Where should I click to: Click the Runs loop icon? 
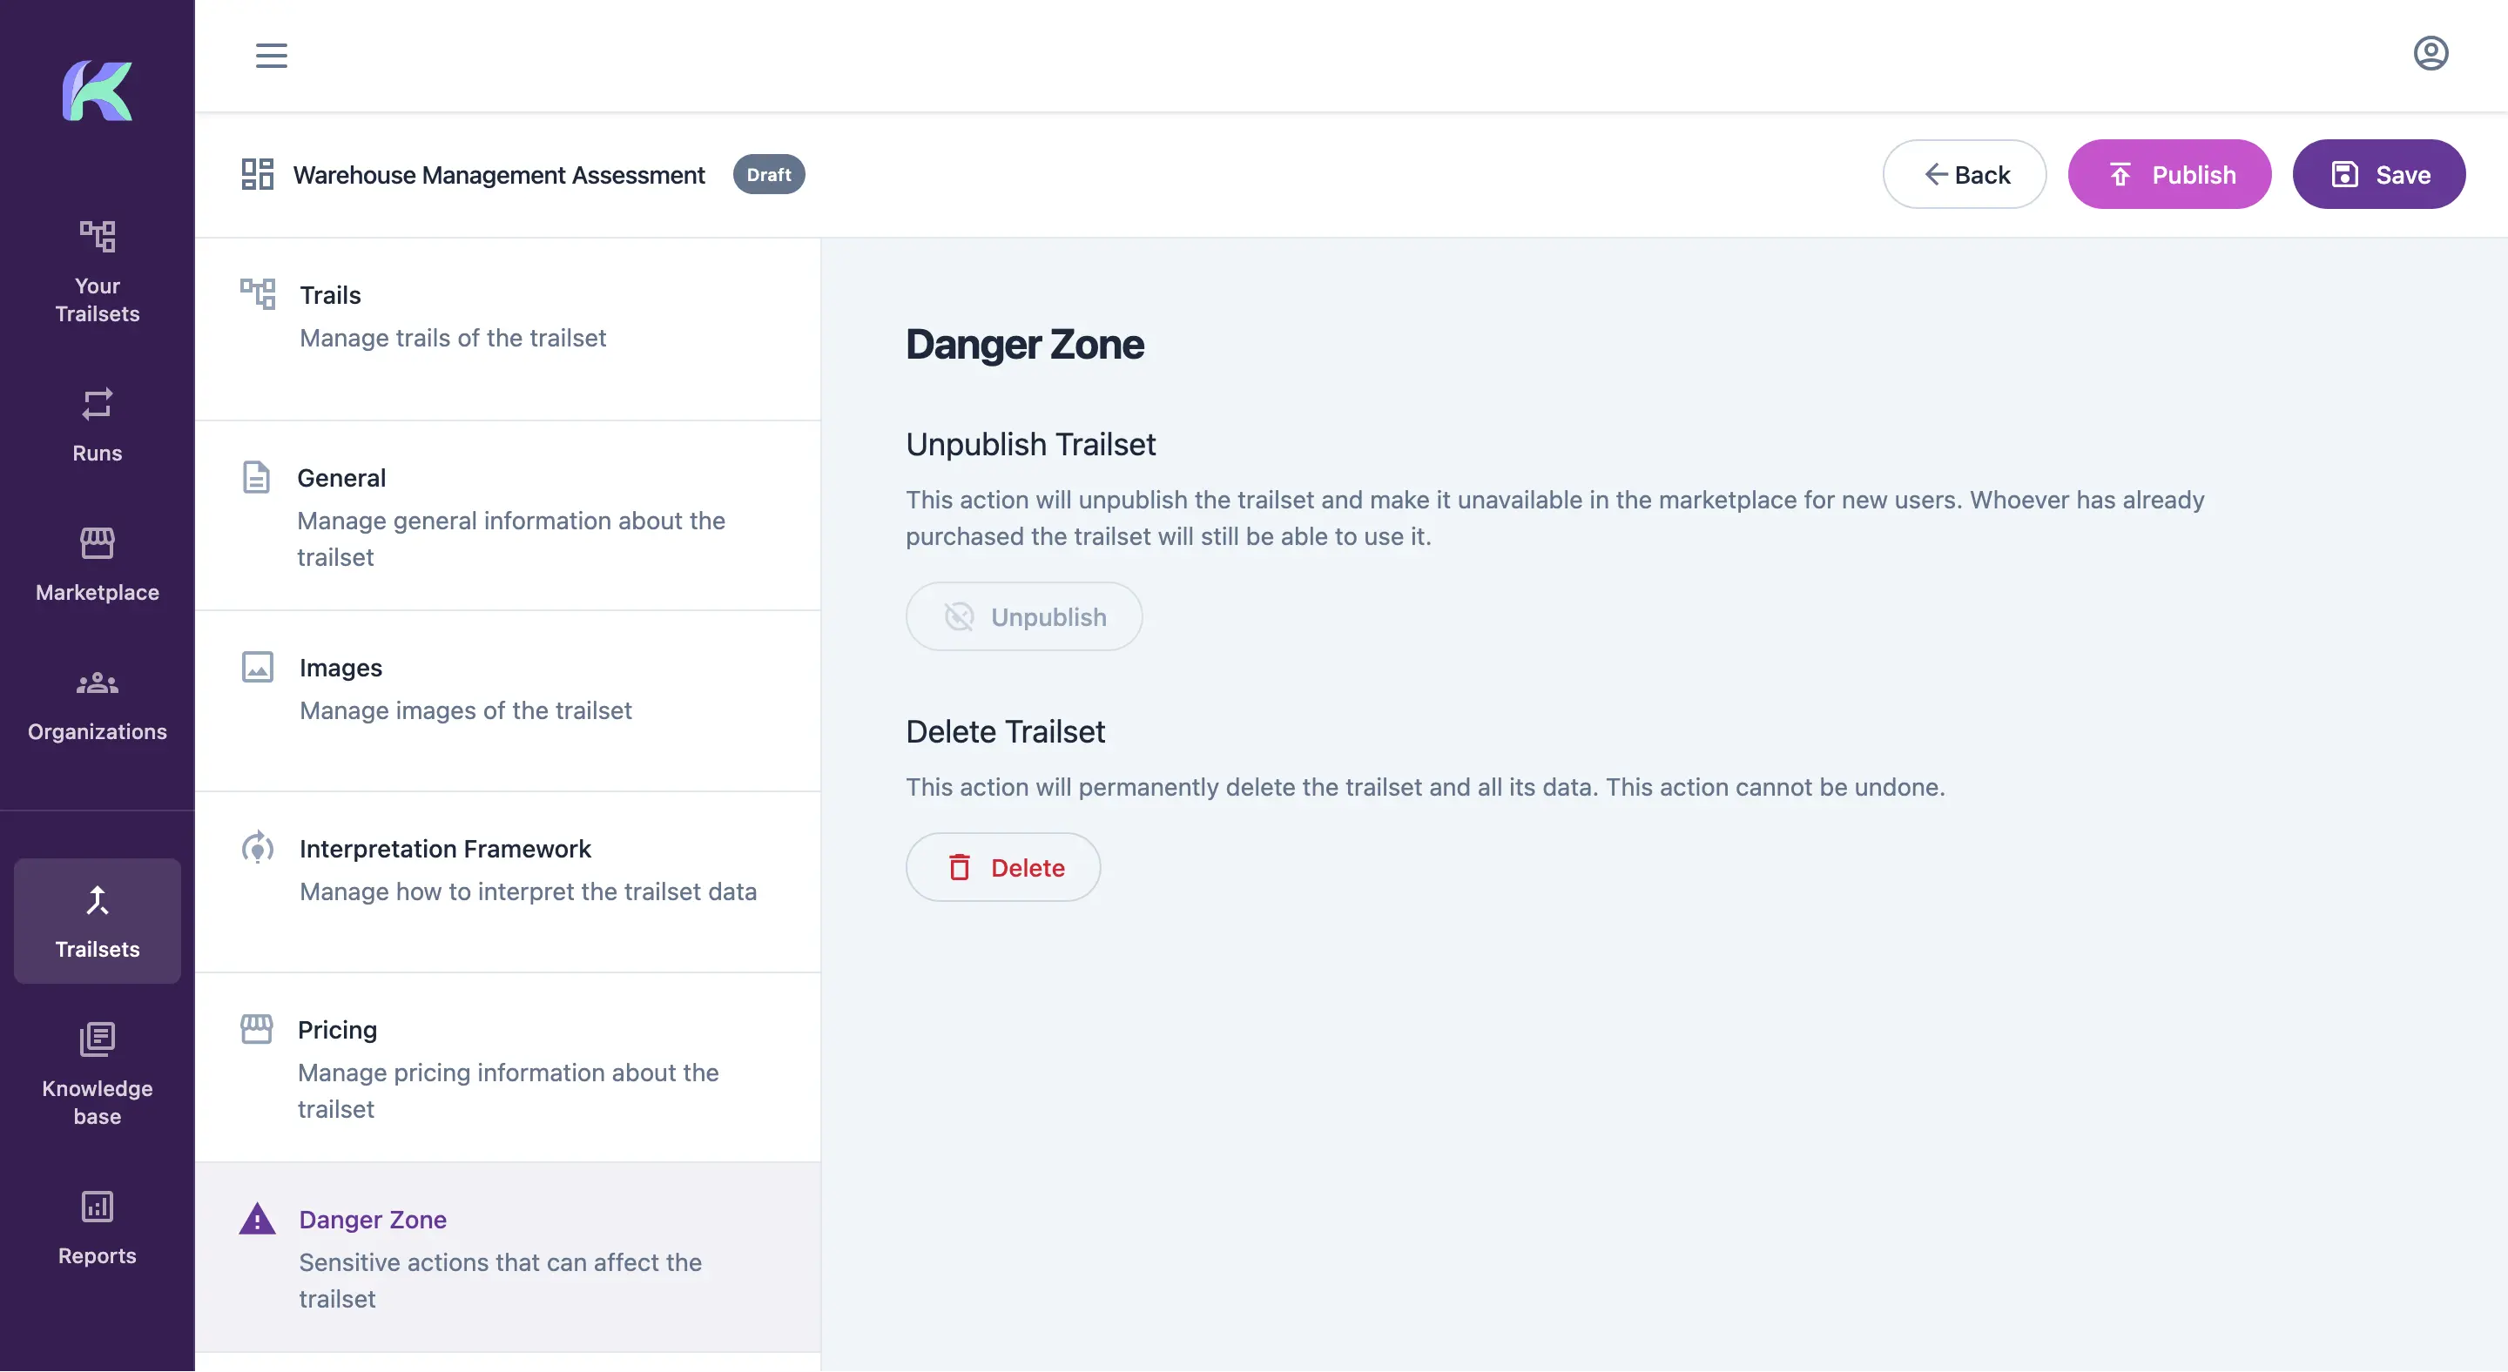tap(98, 404)
